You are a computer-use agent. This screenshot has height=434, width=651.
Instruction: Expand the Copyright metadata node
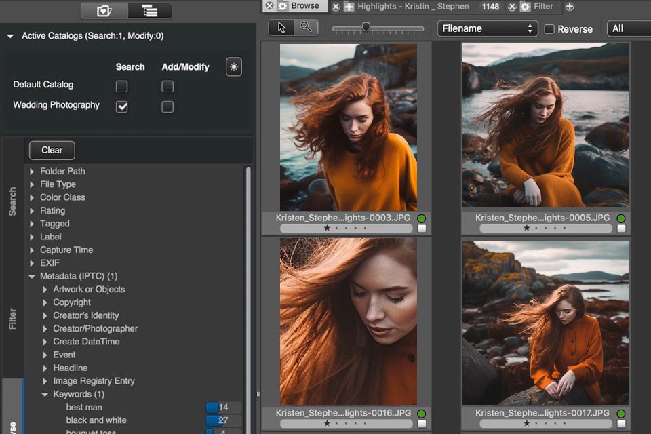tap(45, 302)
